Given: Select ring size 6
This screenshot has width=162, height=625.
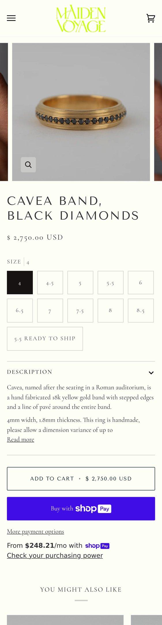Looking at the screenshot, I should pos(141,283).
